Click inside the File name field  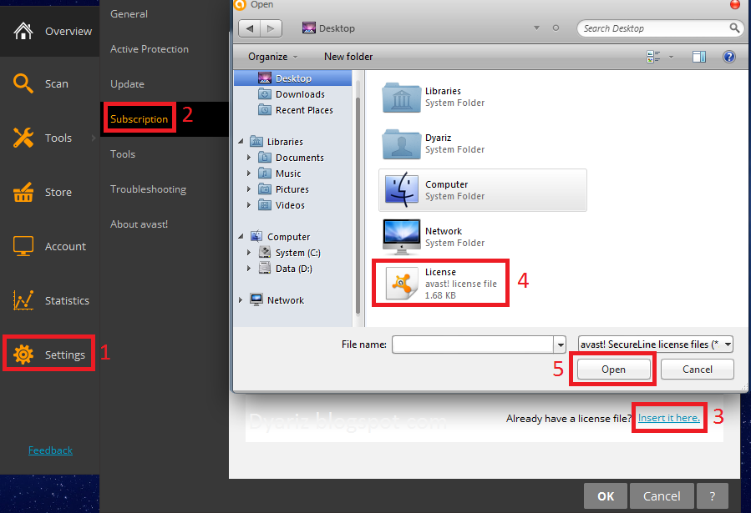tap(472, 344)
